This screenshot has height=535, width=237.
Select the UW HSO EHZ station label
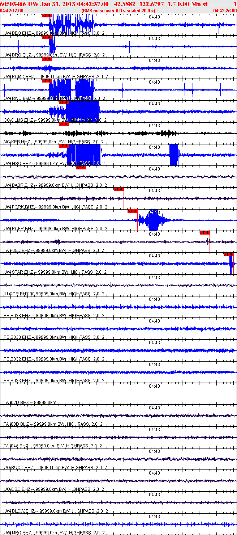(54, 164)
